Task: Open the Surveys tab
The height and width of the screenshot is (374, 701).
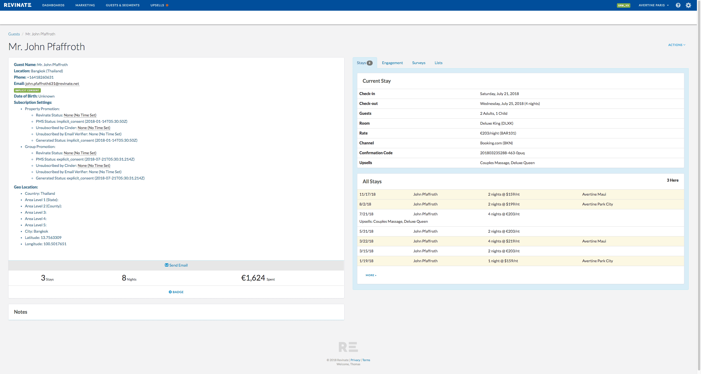Action: (x=418, y=63)
